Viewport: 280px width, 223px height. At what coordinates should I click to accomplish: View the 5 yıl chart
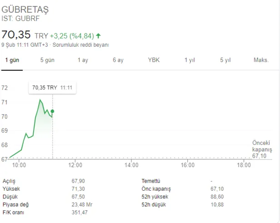point(225,60)
